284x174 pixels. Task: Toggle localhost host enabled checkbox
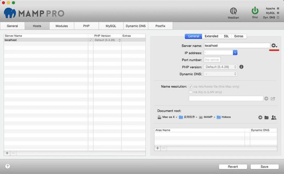click(91, 40)
